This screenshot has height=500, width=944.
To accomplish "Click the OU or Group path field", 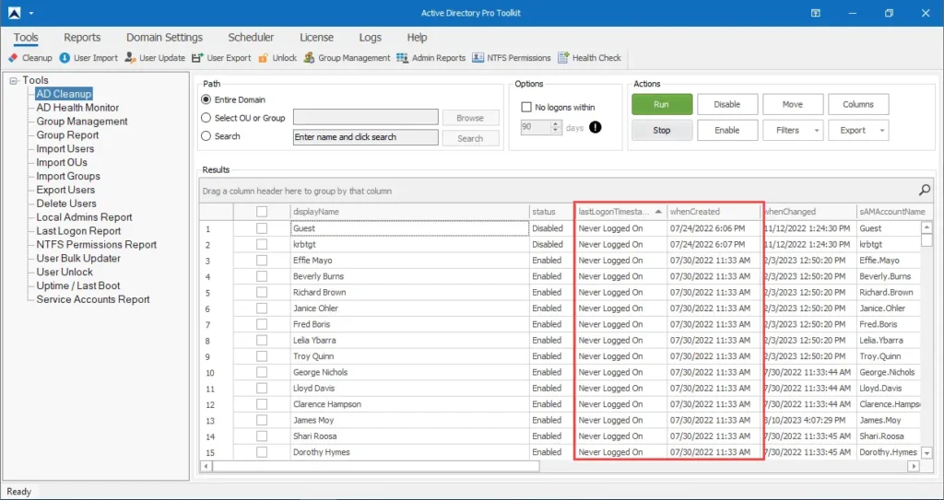I will 365,117.
